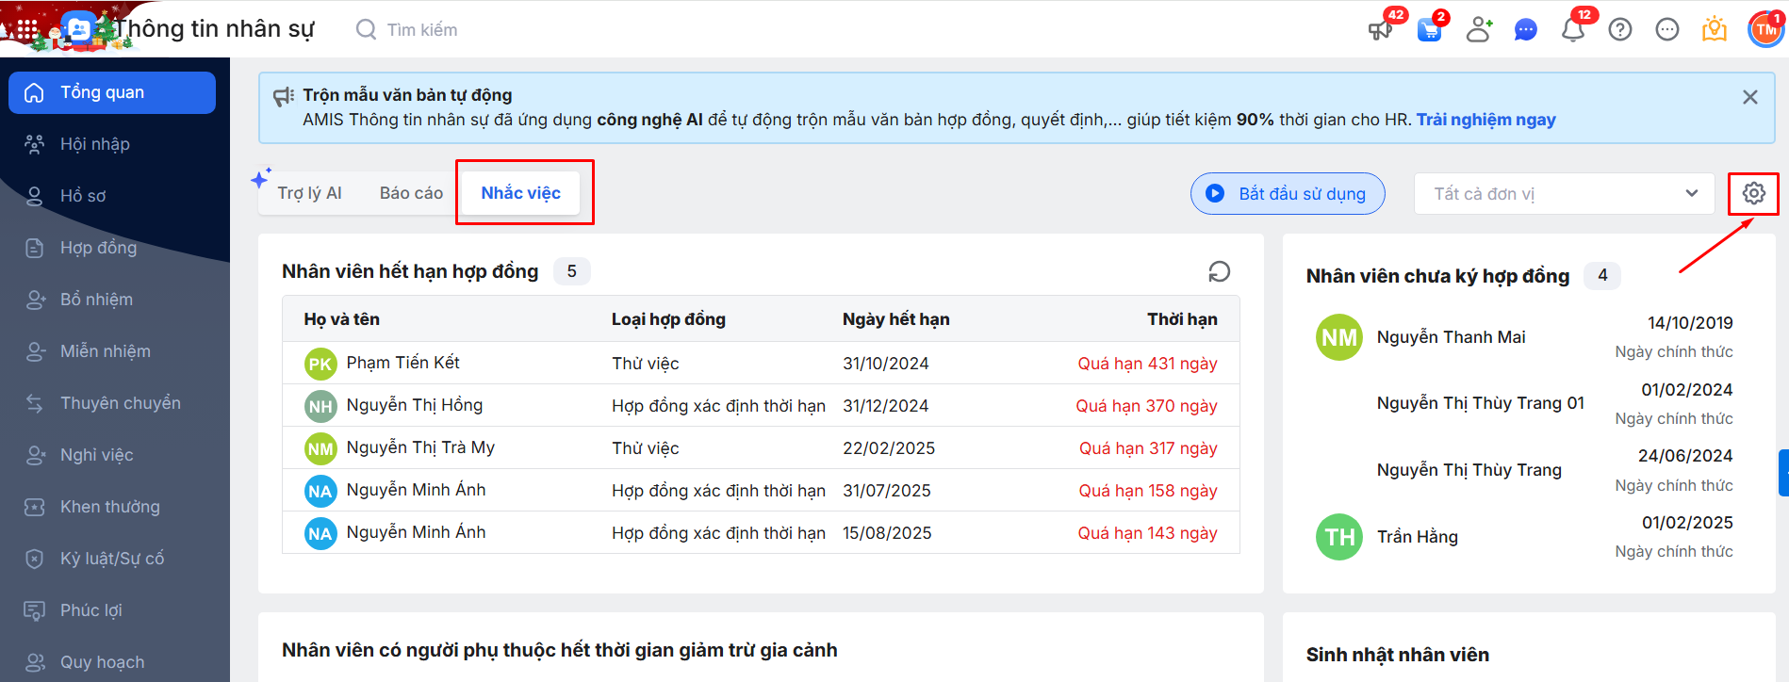Click the 'Bắt đầu sử dụng' button
The width and height of the screenshot is (1789, 682).
1288,194
